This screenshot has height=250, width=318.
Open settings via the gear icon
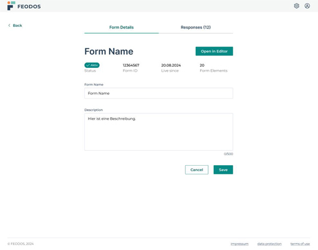click(296, 6)
